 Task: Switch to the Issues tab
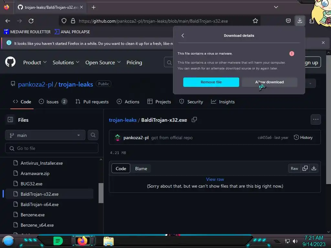click(x=53, y=102)
